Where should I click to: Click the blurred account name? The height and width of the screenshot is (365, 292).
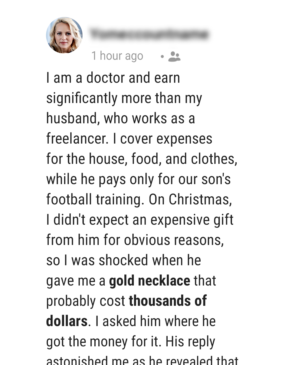pyautogui.click(x=150, y=34)
